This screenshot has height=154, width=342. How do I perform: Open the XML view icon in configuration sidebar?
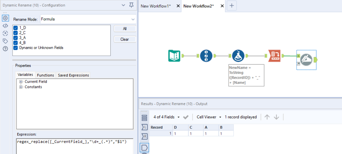pyautogui.click(x=5, y=26)
